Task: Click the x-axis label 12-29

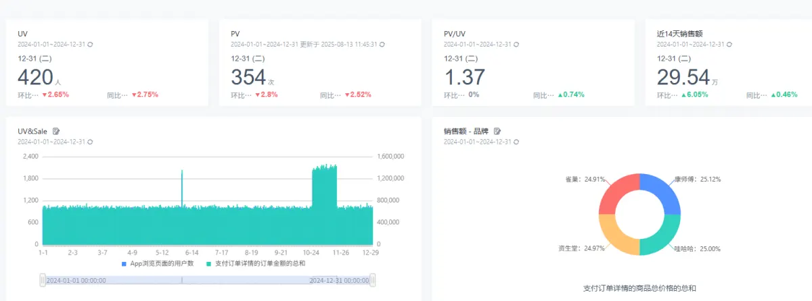Action: [x=370, y=252]
